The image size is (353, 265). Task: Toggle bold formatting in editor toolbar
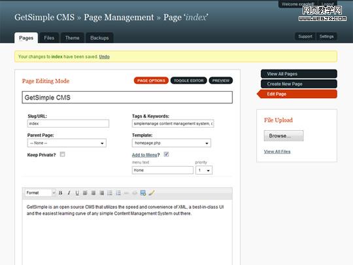click(x=60, y=193)
